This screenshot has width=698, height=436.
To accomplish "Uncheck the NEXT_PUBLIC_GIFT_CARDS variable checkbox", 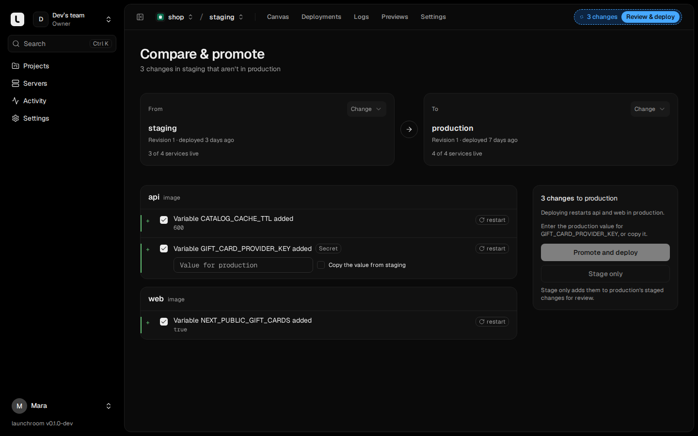I will (164, 322).
